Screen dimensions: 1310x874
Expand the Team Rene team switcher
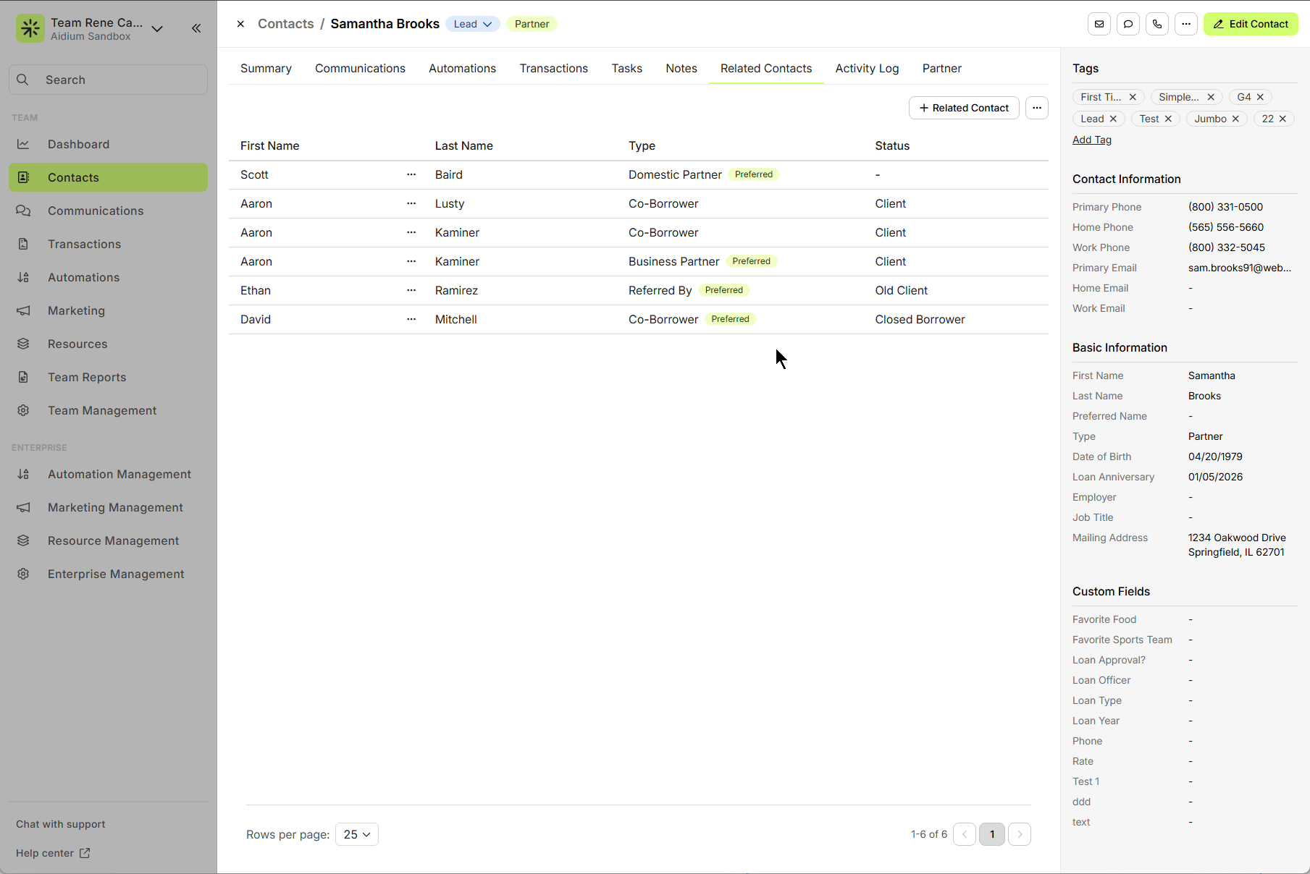pyautogui.click(x=157, y=29)
